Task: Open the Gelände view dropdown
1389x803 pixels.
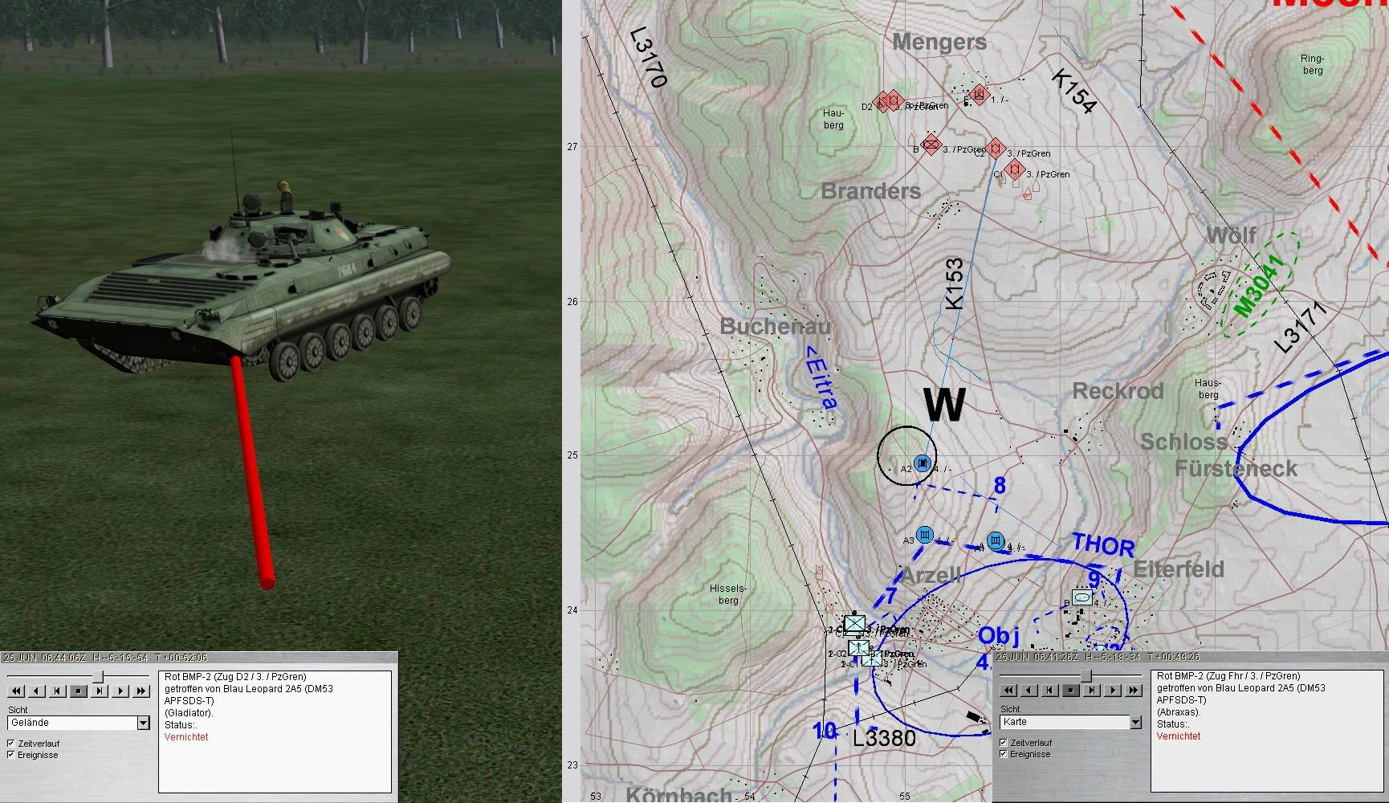Action: pos(143,723)
